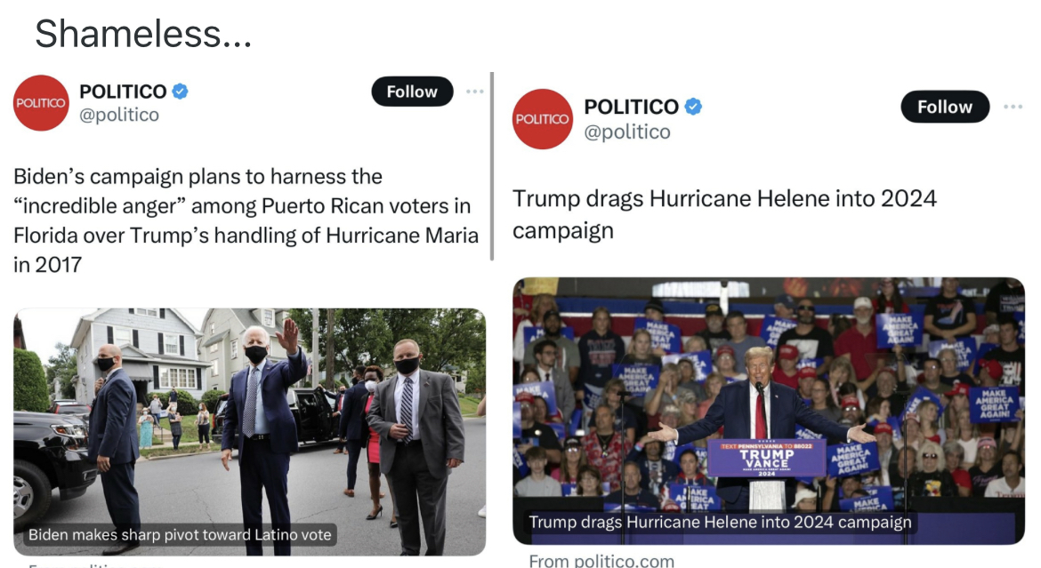Click the left POLITICO red profile avatar
This screenshot has height=568, width=1041.
point(41,103)
